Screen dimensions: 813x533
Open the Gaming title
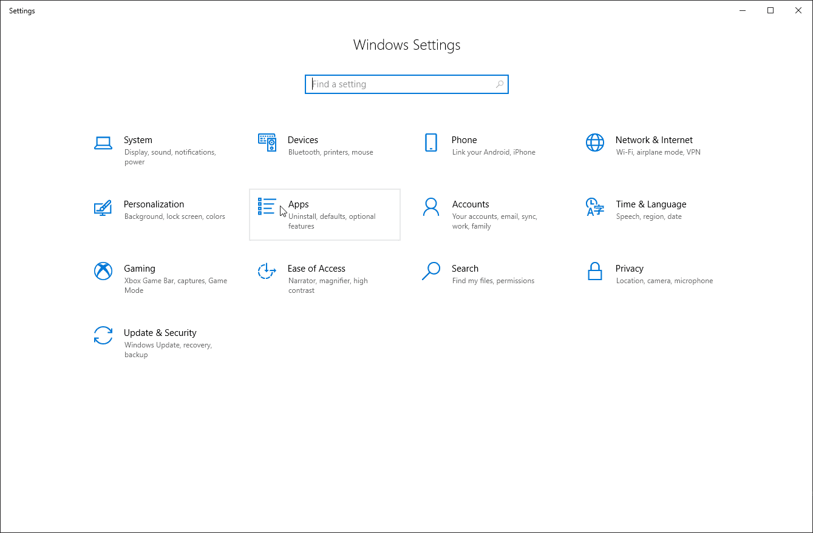click(x=140, y=269)
